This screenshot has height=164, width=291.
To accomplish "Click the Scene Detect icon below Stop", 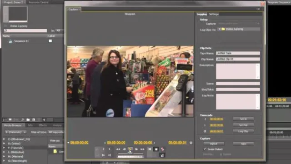I will coord(162,155).
